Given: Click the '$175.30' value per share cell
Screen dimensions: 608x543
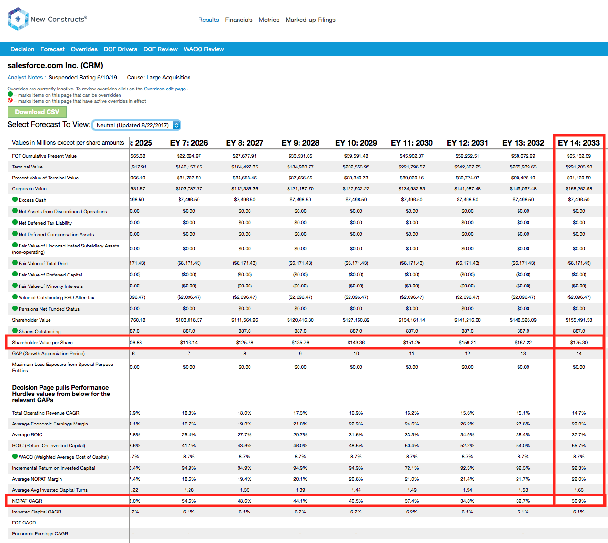Looking at the screenshot, I should click(579, 343).
